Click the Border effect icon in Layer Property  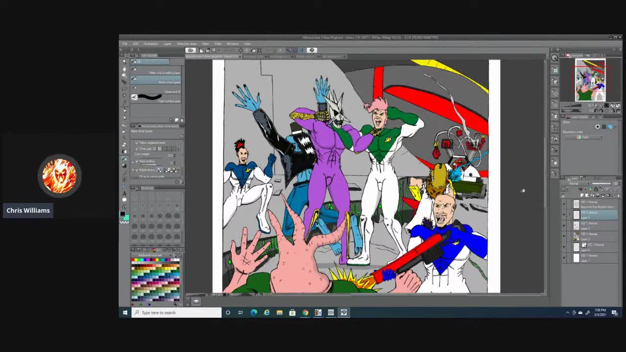(x=598, y=127)
